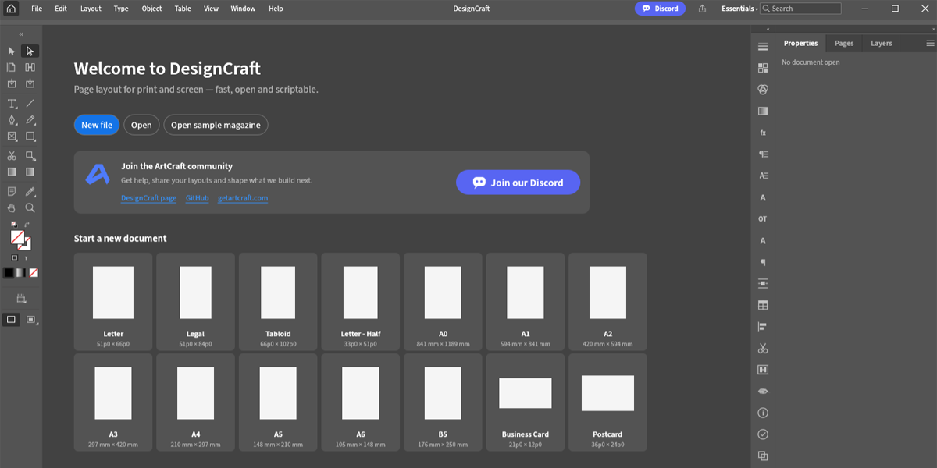
Task: Toggle Normal screen mode button
Action: pos(11,320)
